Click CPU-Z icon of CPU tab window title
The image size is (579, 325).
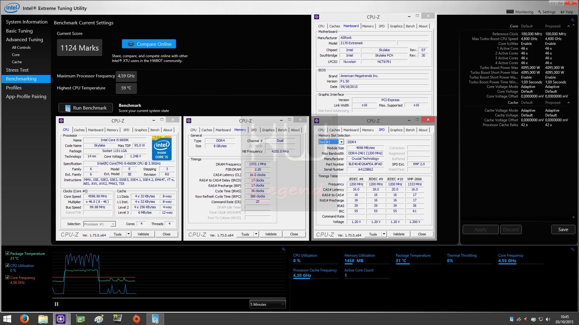61,121
